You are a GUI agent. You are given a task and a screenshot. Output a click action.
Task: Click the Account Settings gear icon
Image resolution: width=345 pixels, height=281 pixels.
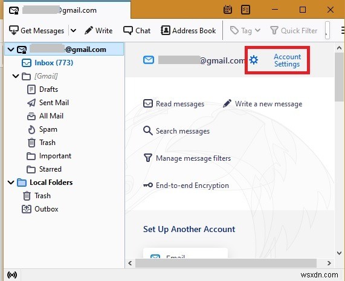point(254,60)
